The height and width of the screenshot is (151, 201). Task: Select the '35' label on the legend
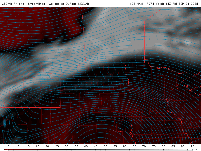click(76, 146)
